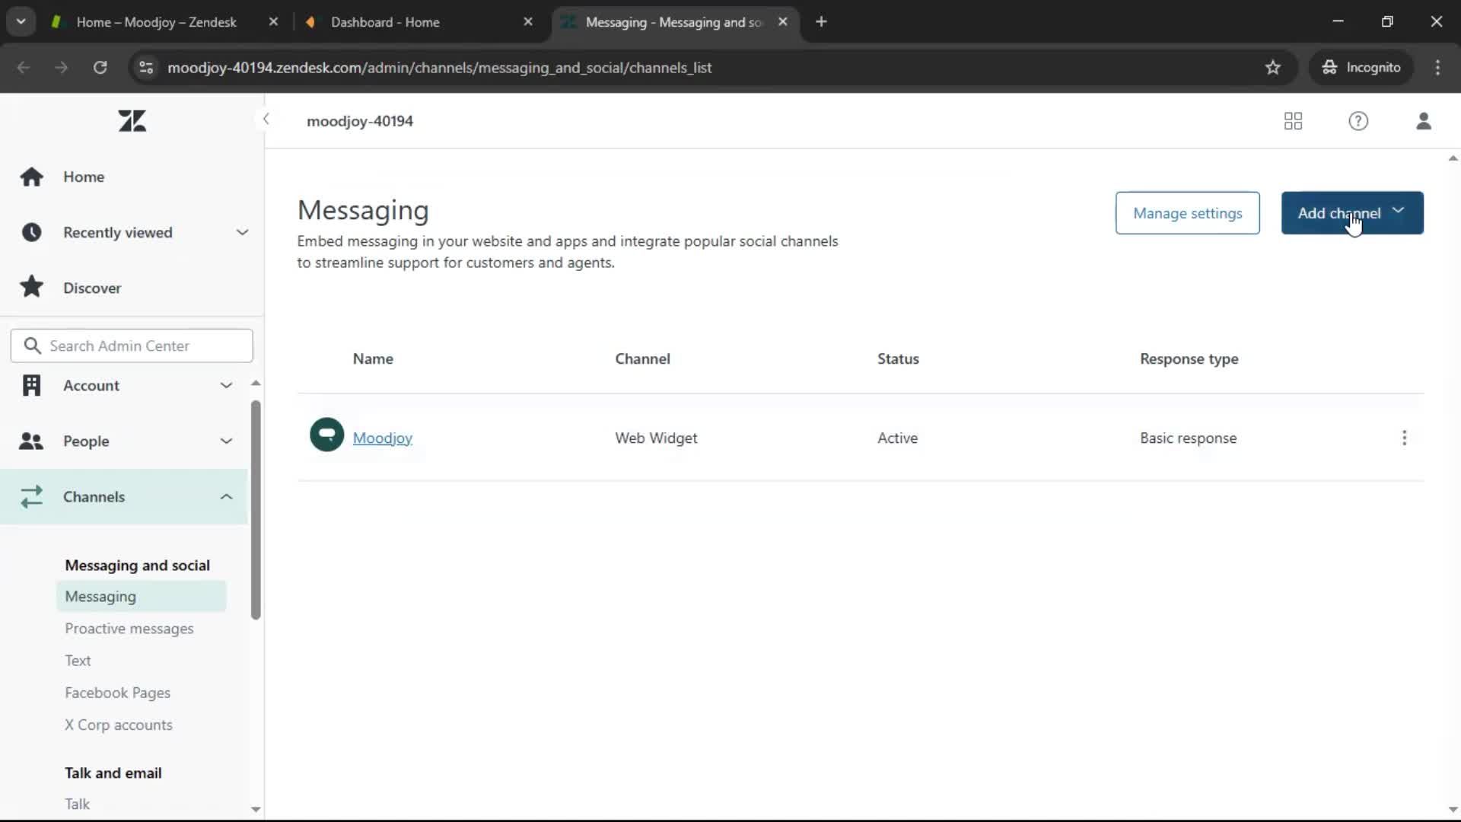Image resolution: width=1461 pixels, height=822 pixels.
Task: Open the Add channel dropdown
Action: click(x=1352, y=213)
